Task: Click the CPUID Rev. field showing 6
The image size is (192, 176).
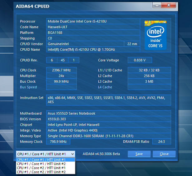Action: tap(52, 60)
